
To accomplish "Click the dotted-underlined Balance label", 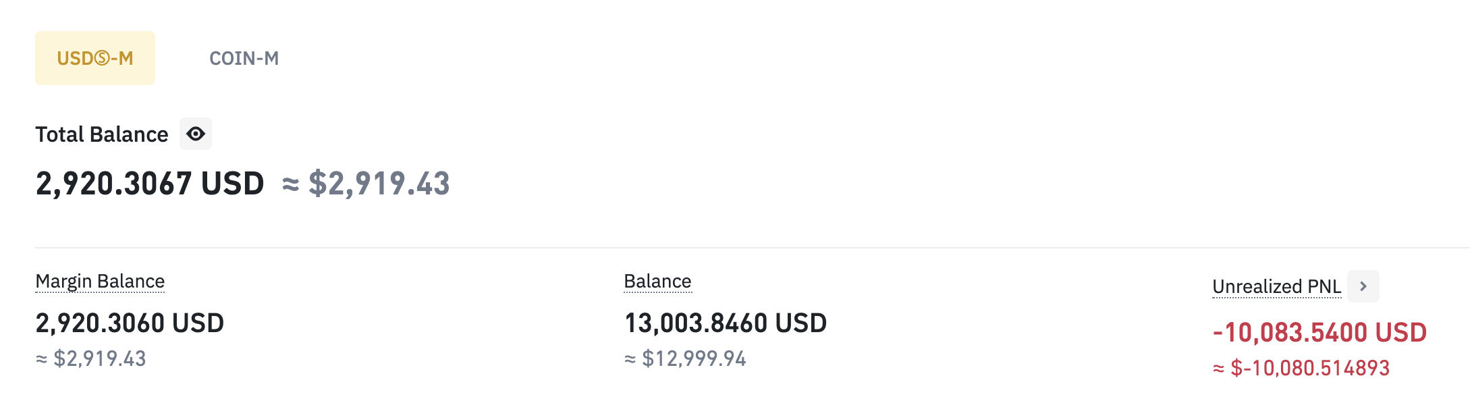I will (657, 281).
